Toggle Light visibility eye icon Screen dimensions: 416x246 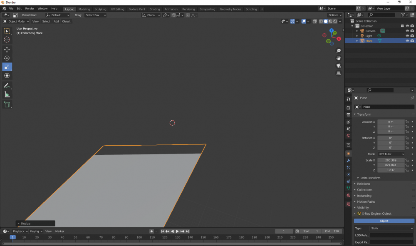(407, 36)
